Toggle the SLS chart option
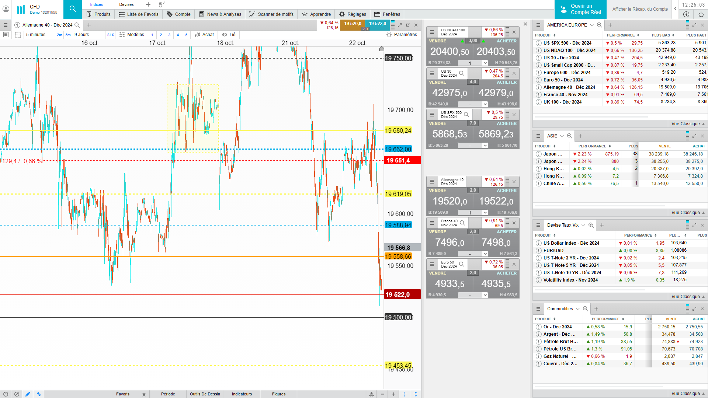 pos(111,35)
